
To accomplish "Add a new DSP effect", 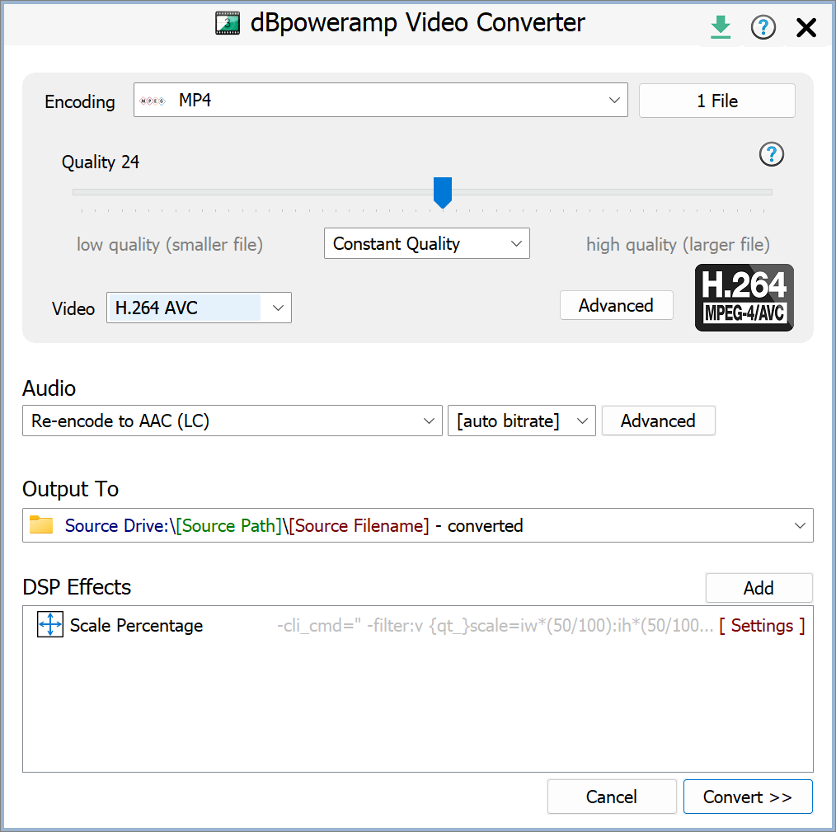I will coord(759,588).
